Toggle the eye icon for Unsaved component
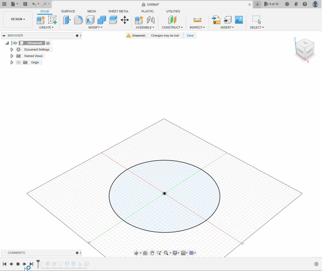Image resolution: width=322 pixels, height=271 pixels. point(15,43)
